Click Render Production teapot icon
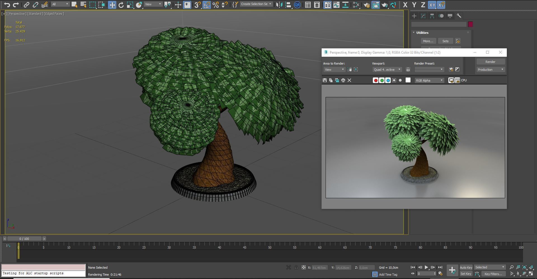The width and height of the screenshot is (537, 279). pyautogui.click(x=385, y=5)
